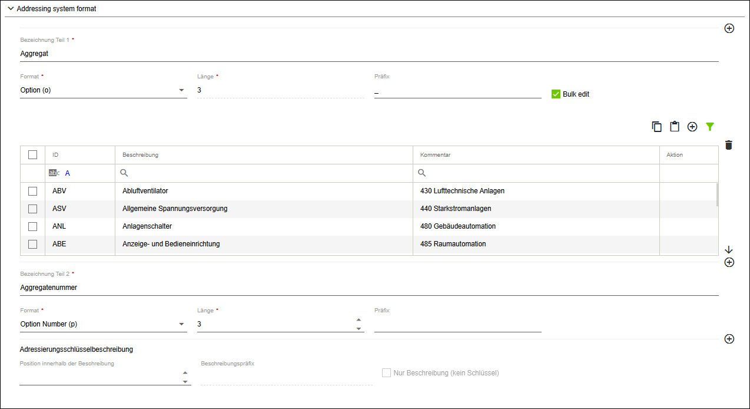Click the search icon in Beschreibung filter row
The height and width of the screenshot is (409, 750).
[124, 173]
